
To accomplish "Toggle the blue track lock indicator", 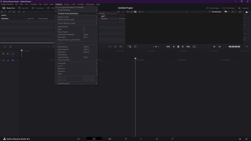I will (13, 60).
